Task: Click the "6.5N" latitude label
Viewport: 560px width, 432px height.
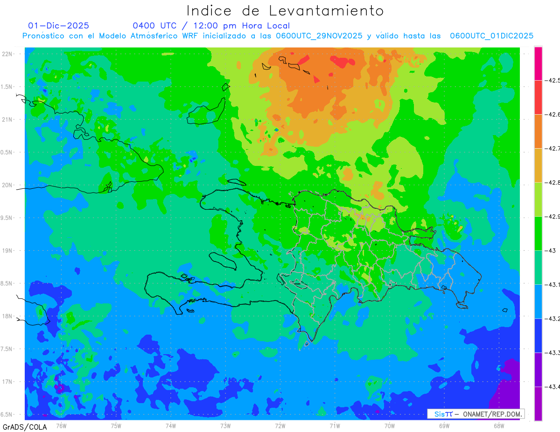Action: [7, 414]
